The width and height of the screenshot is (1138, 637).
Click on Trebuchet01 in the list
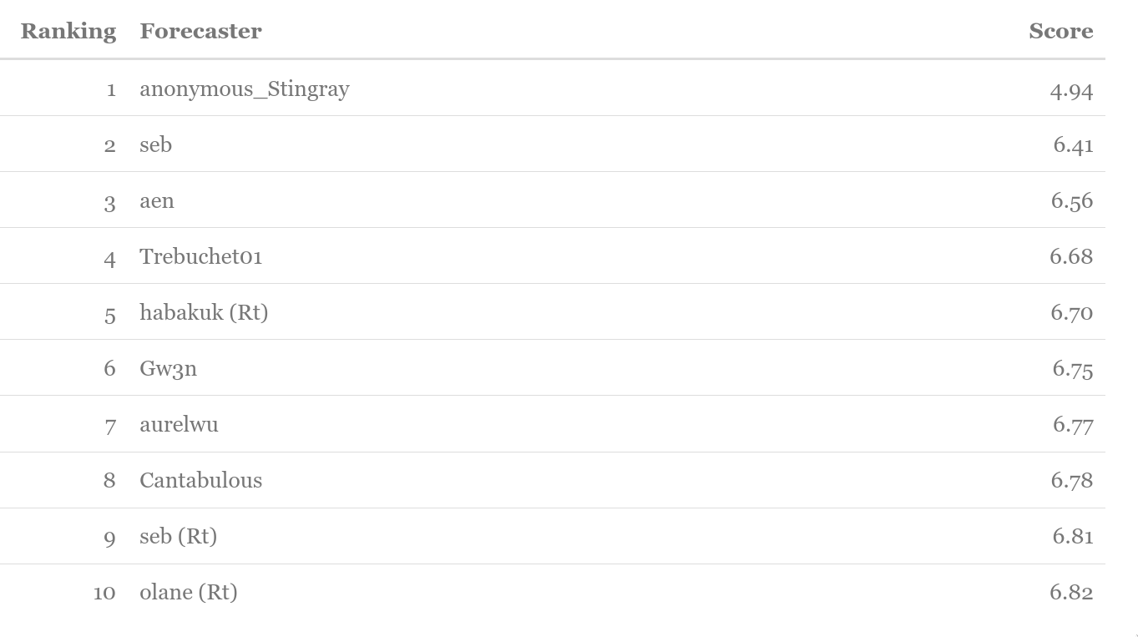201,256
